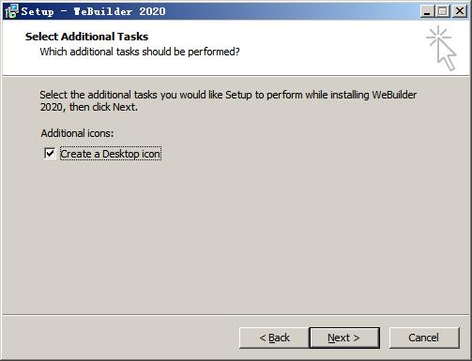Screen dimensions: 472x361
Task: Click the "Setup - WeBuilder 2020" title bar text
Action: coord(93,11)
